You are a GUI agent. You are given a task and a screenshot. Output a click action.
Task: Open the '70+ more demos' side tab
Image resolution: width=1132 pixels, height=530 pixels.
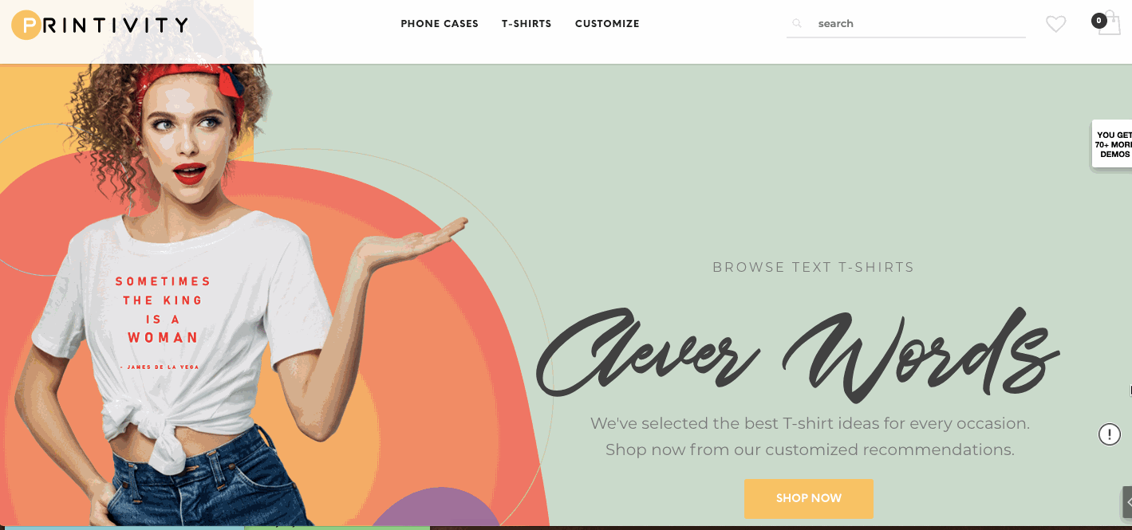1113,144
